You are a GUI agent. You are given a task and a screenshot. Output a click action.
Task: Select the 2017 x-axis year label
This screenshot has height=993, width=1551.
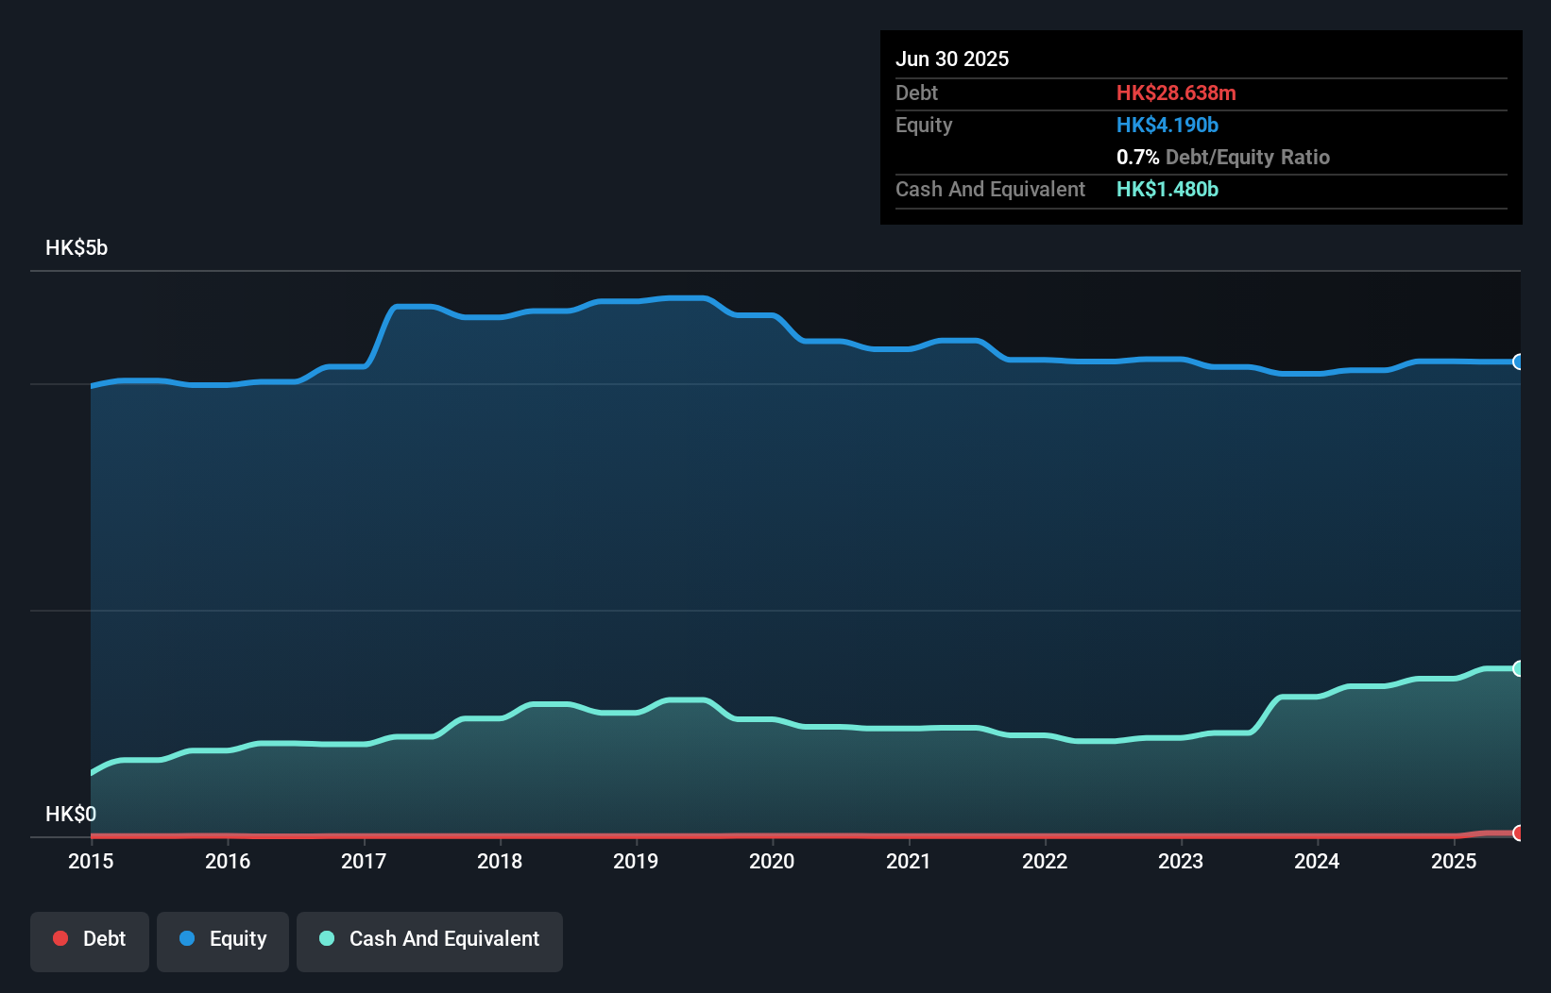[364, 861]
